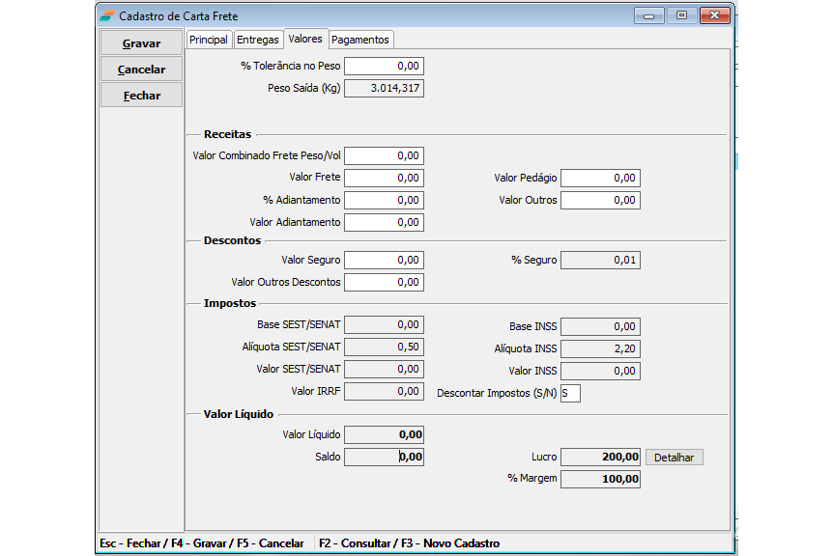Click the application icon in title bar

point(106,15)
